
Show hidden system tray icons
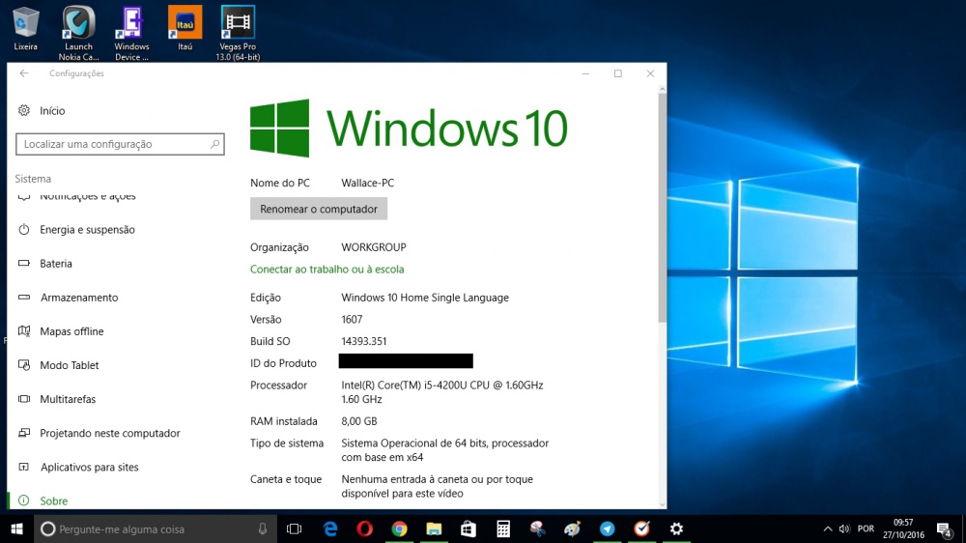[x=828, y=529]
